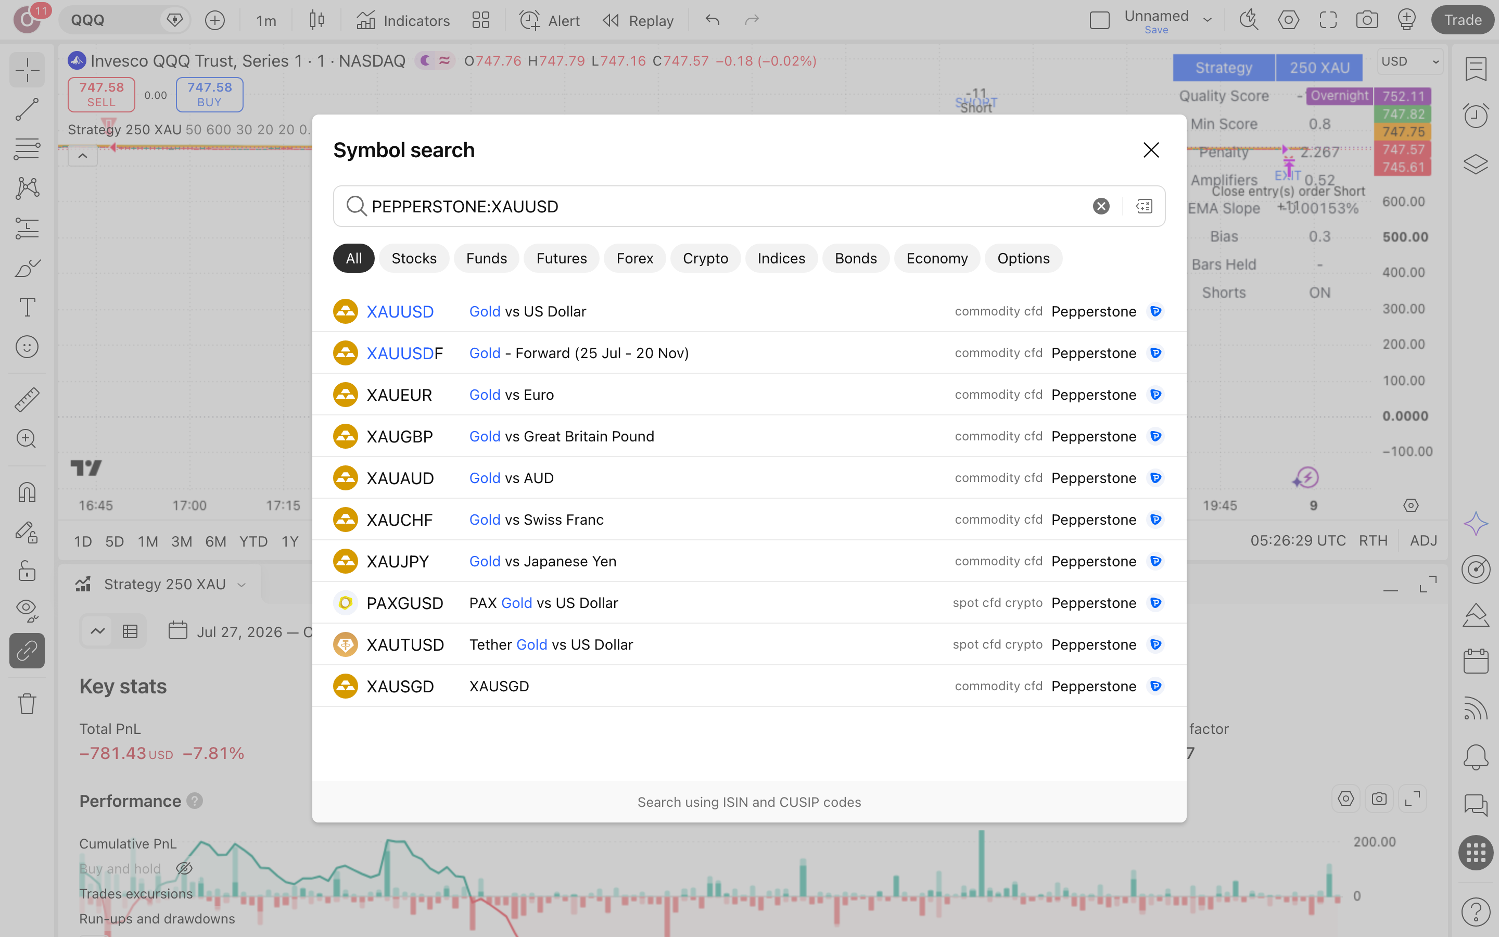Open the emoji sticker tool

pos(27,347)
